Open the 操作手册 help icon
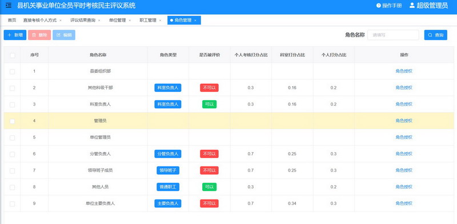This screenshot has height=224, width=457. (x=379, y=6)
